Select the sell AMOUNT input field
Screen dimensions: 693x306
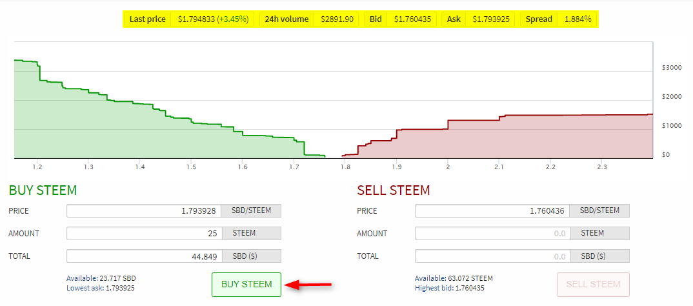click(492, 234)
